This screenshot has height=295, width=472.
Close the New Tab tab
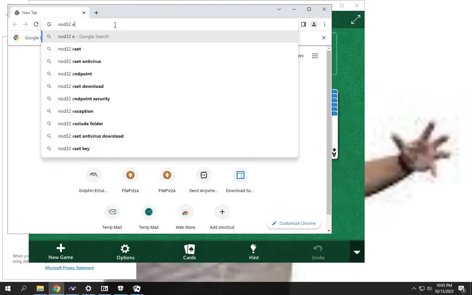click(84, 13)
